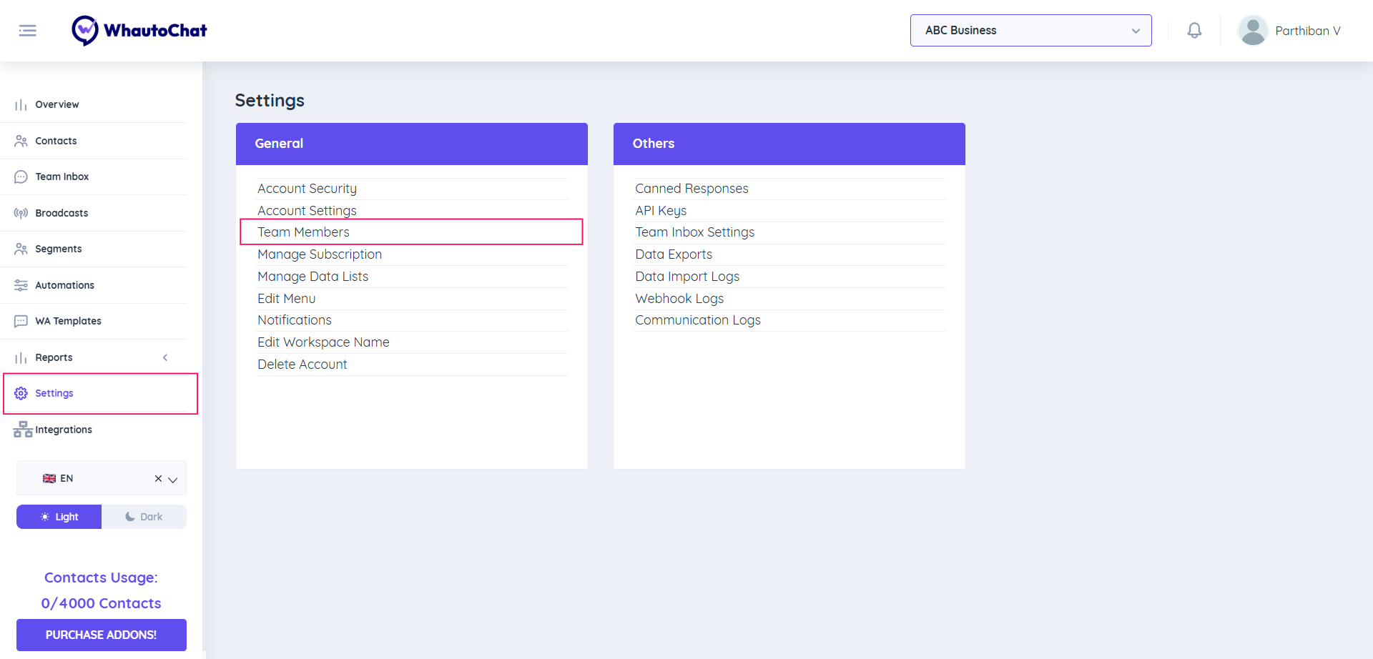Image resolution: width=1373 pixels, height=659 pixels.
Task: Click the Overview bar chart icon
Action: [21, 105]
